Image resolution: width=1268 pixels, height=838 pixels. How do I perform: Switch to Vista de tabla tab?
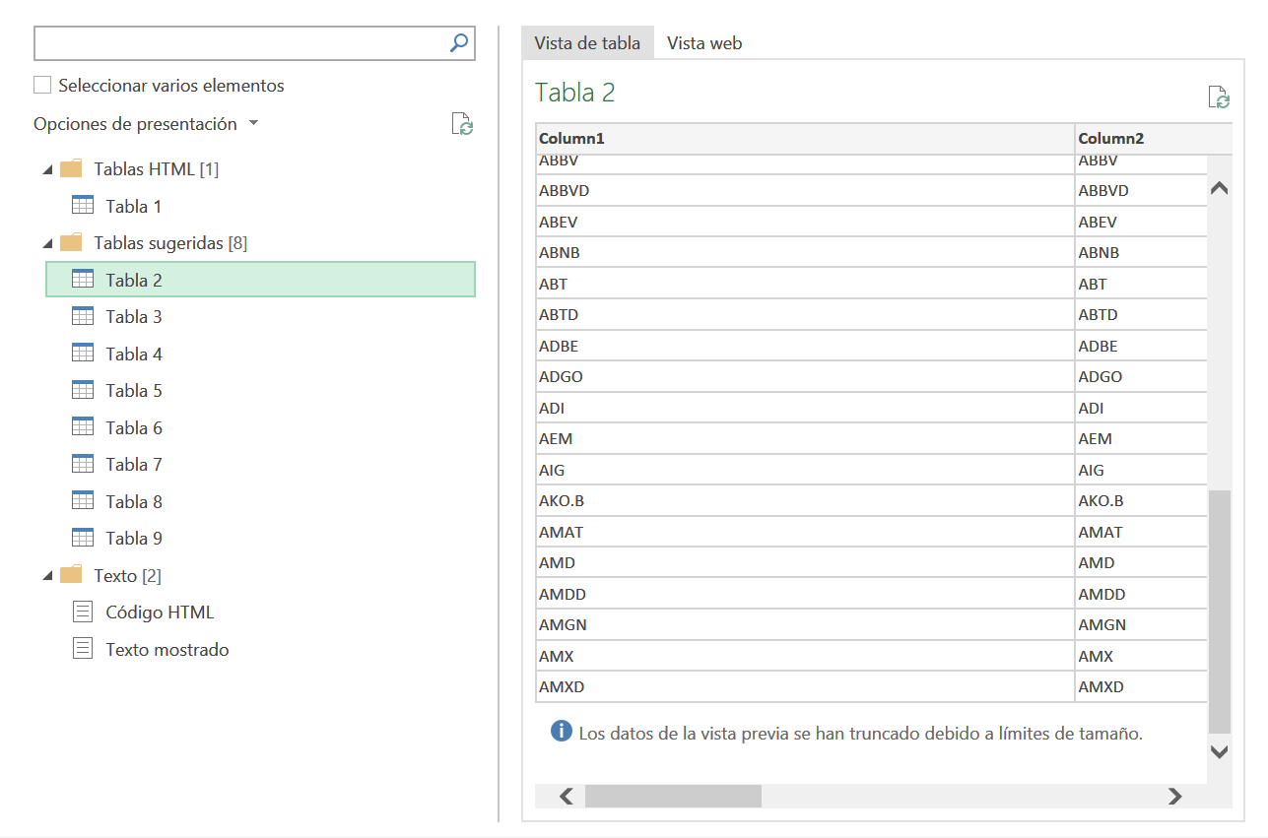click(x=587, y=42)
